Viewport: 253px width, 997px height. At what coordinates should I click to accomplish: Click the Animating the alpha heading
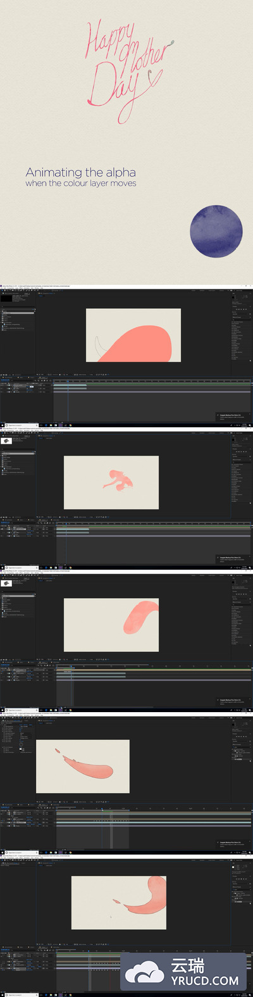click(x=80, y=172)
